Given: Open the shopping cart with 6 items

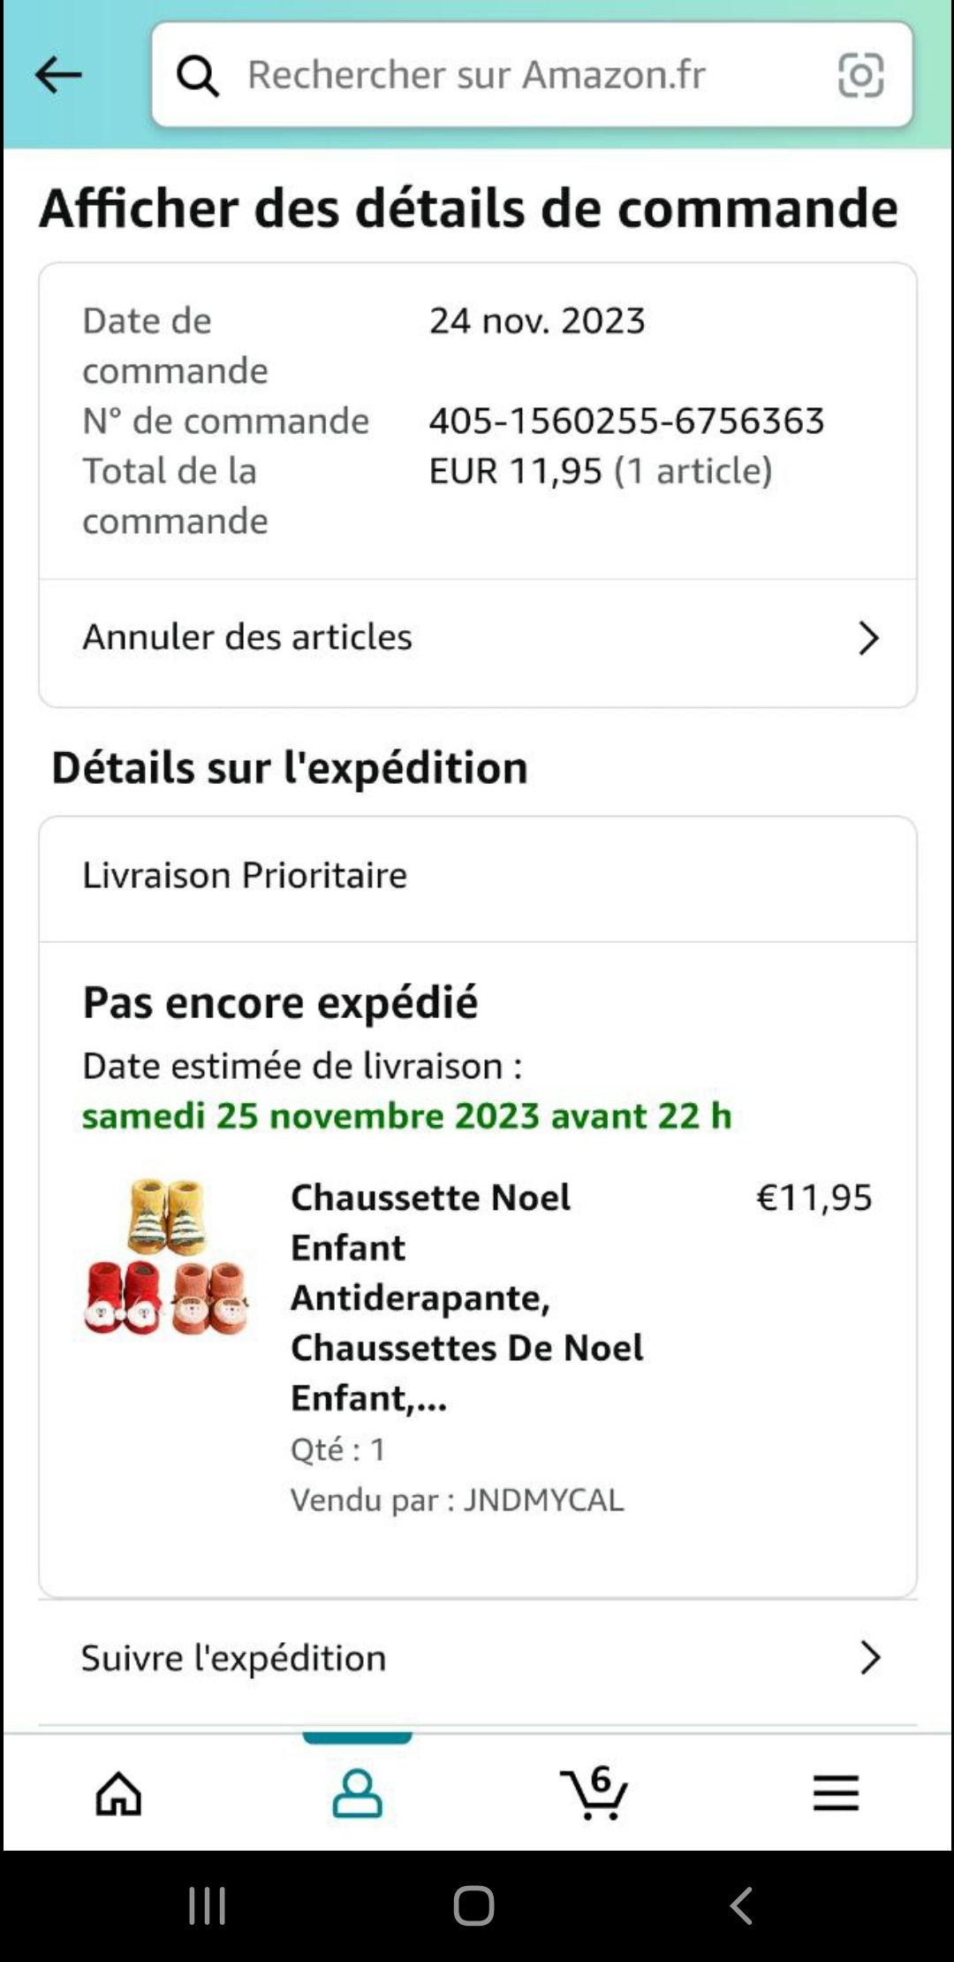Looking at the screenshot, I should pos(594,1794).
